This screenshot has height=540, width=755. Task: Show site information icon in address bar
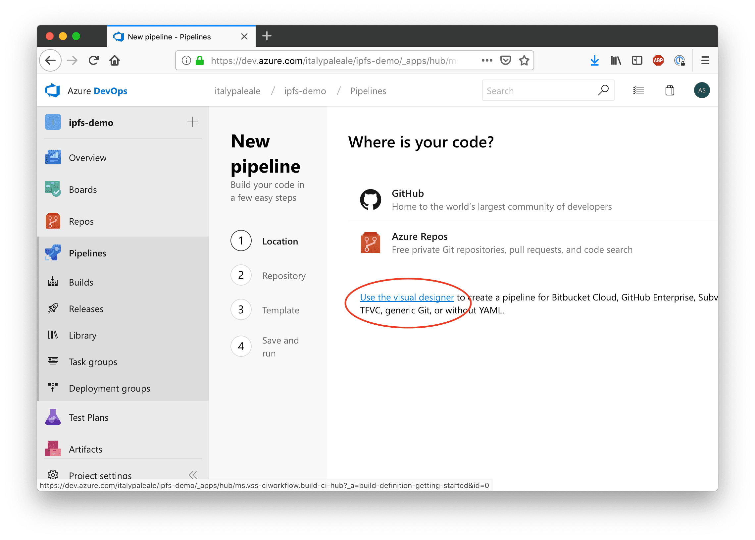pos(186,60)
